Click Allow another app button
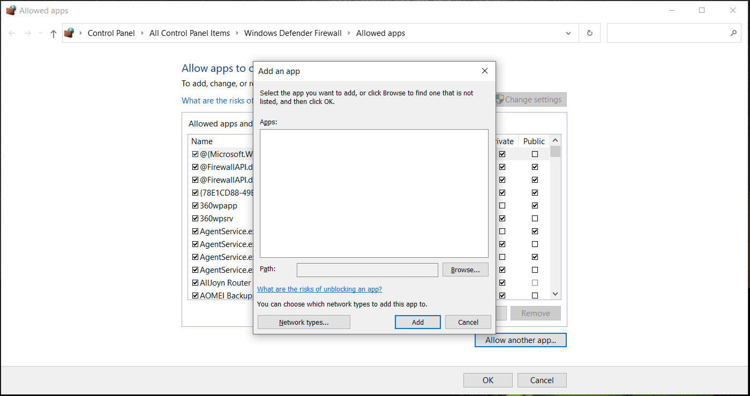Viewport: 750px width, 396px height. point(521,340)
